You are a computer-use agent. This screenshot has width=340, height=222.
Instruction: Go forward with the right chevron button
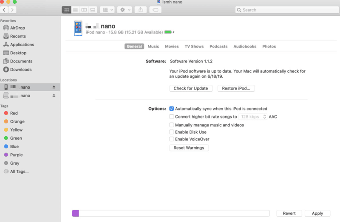coord(12,10)
